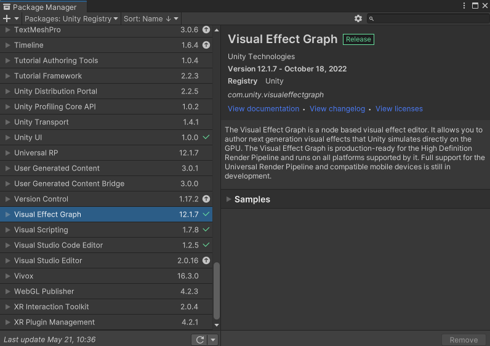490x346 pixels.
Task: Click the list scroll down arrow
Action: 217,325
